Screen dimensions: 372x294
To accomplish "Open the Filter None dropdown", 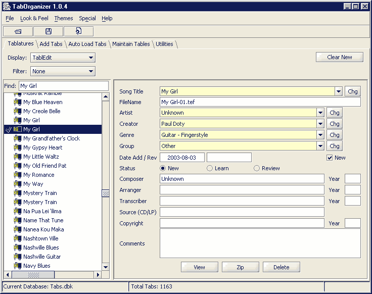I will tap(63, 71).
